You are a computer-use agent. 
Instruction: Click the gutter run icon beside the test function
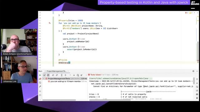pyautogui.click(x=50, y=23)
